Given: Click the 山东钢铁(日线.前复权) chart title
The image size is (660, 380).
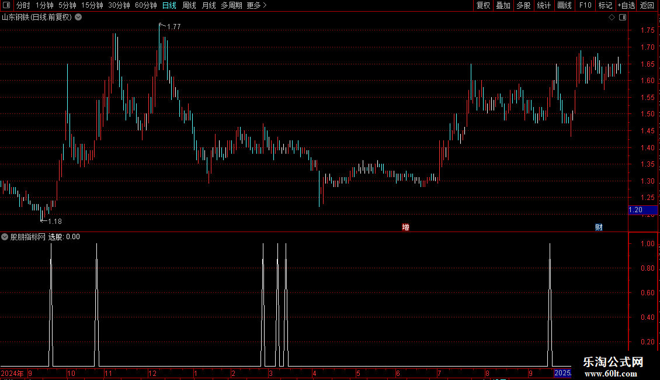Looking at the screenshot, I should (37, 18).
